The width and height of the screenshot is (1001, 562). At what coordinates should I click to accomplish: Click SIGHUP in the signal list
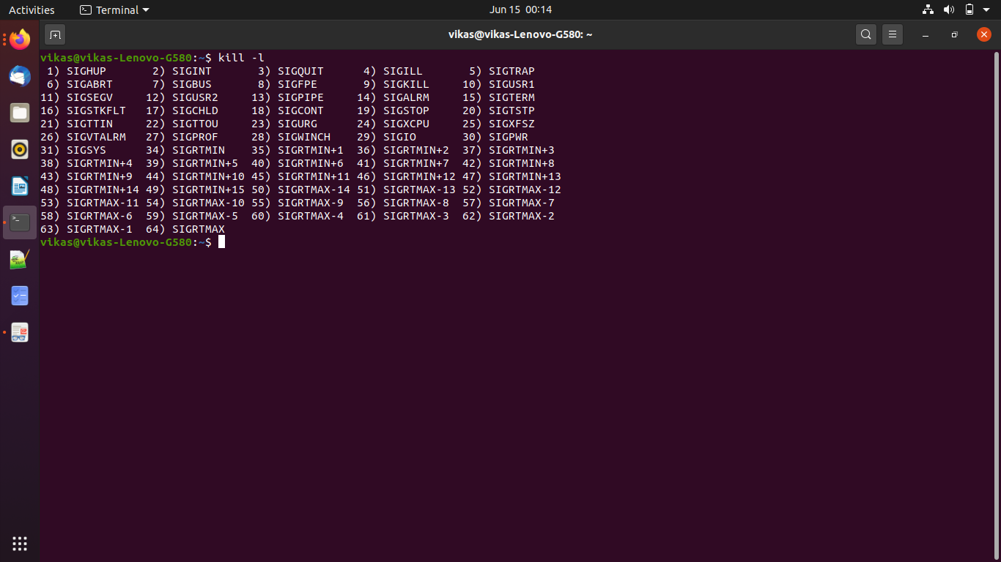point(86,71)
